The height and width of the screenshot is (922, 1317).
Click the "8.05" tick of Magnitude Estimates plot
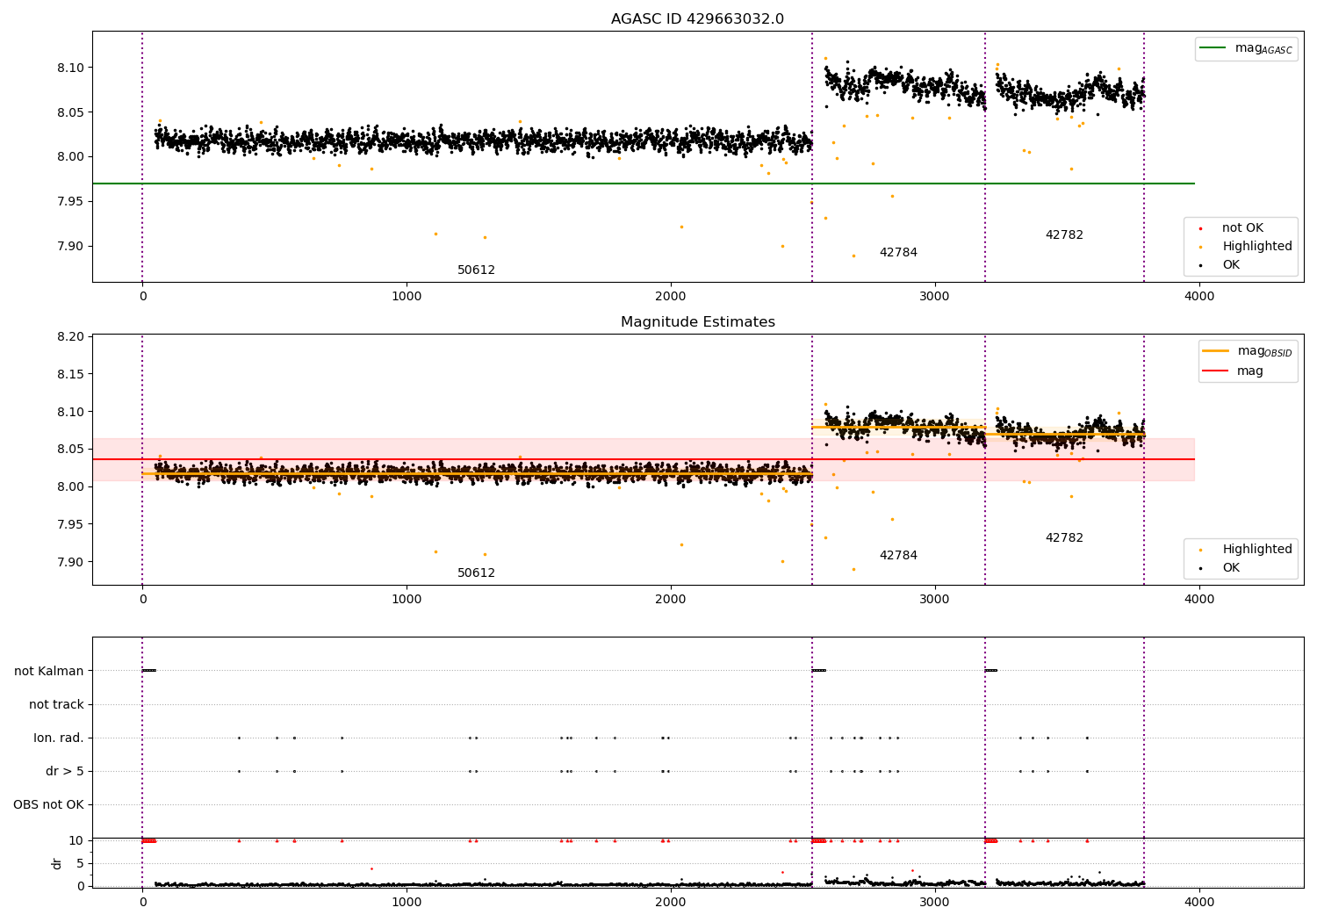pyautogui.click(x=71, y=449)
